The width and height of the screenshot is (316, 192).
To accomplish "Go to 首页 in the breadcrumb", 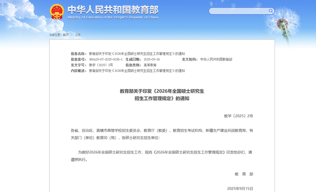I will 66,35.
